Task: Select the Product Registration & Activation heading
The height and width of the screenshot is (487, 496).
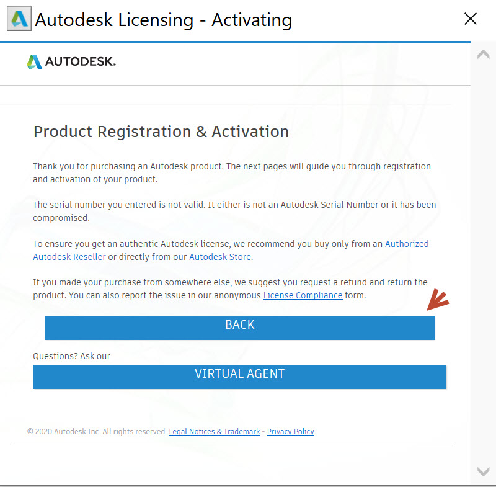Action: pos(161,132)
